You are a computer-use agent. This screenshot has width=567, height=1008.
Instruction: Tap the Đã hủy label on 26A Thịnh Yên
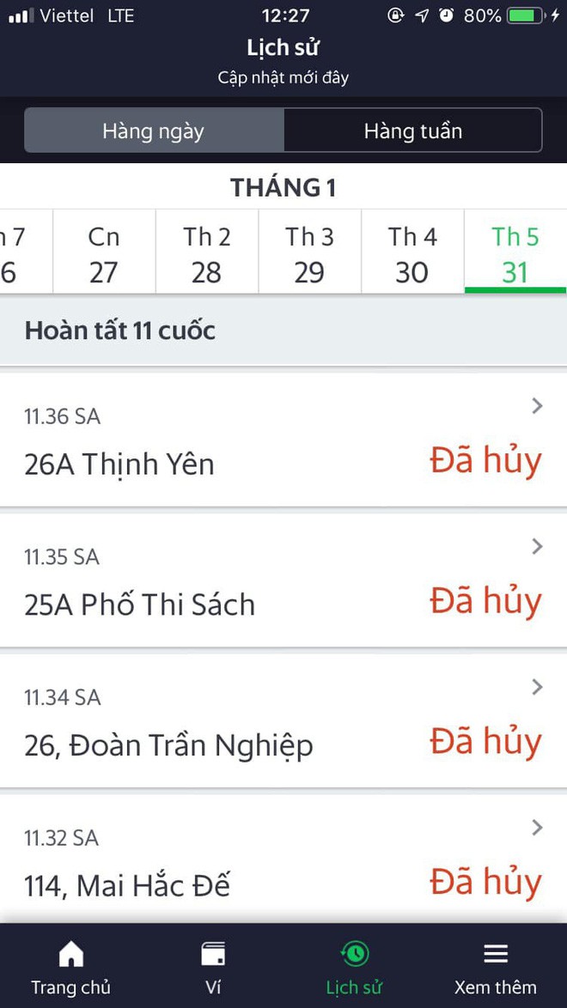[485, 461]
